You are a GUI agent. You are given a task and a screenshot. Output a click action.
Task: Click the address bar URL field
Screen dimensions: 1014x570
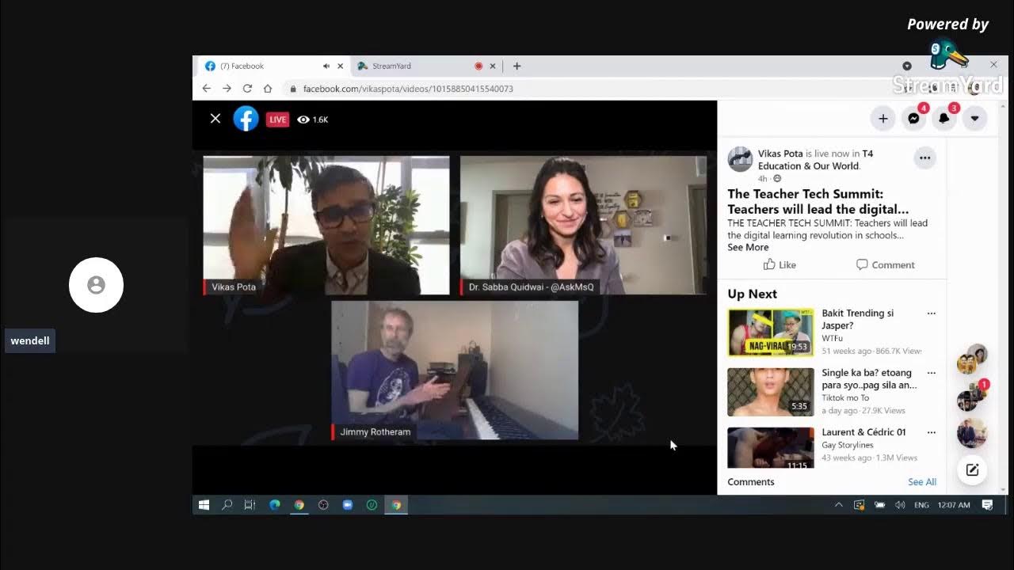[x=586, y=89]
